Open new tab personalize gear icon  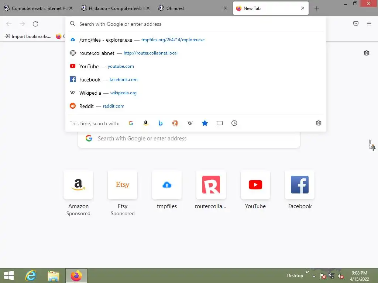[x=367, y=53]
